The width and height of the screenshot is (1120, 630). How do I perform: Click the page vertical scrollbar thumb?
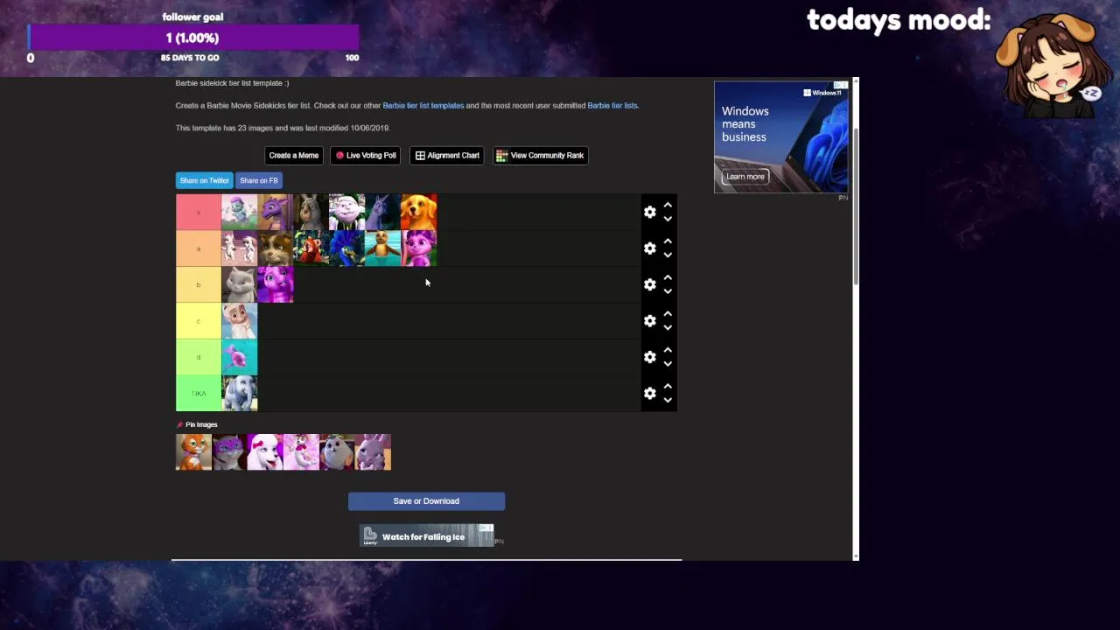[x=856, y=206]
